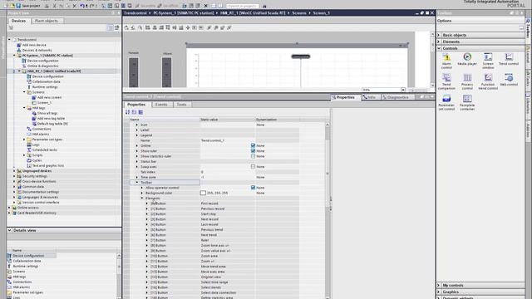
Task: Open Screen_1 in the project tree
Action: (x=44, y=103)
